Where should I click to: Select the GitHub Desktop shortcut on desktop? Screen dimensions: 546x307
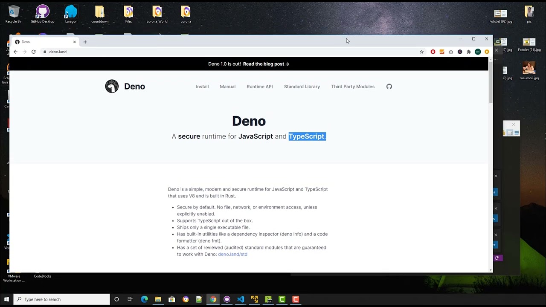[42, 14]
